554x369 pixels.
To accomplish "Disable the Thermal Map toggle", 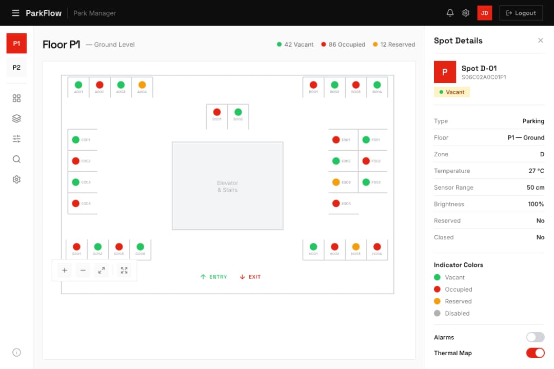I will (535, 353).
